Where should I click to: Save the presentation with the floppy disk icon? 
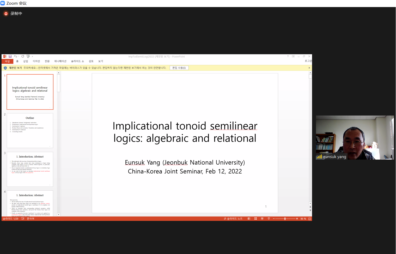point(10,56)
